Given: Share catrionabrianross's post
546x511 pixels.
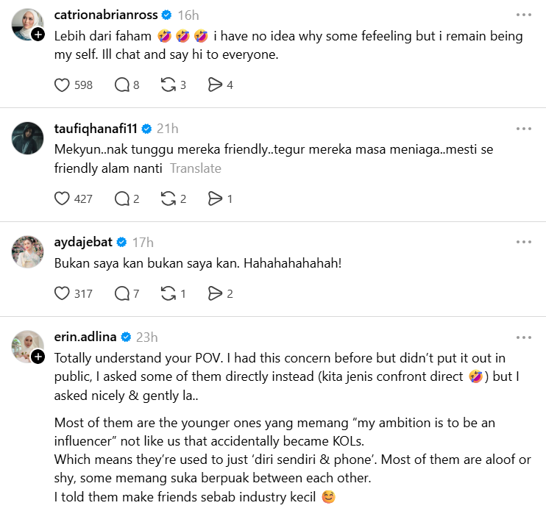Looking at the screenshot, I should tap(215, 85).
